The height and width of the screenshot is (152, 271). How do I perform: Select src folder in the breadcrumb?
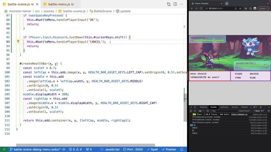(37, 11)
